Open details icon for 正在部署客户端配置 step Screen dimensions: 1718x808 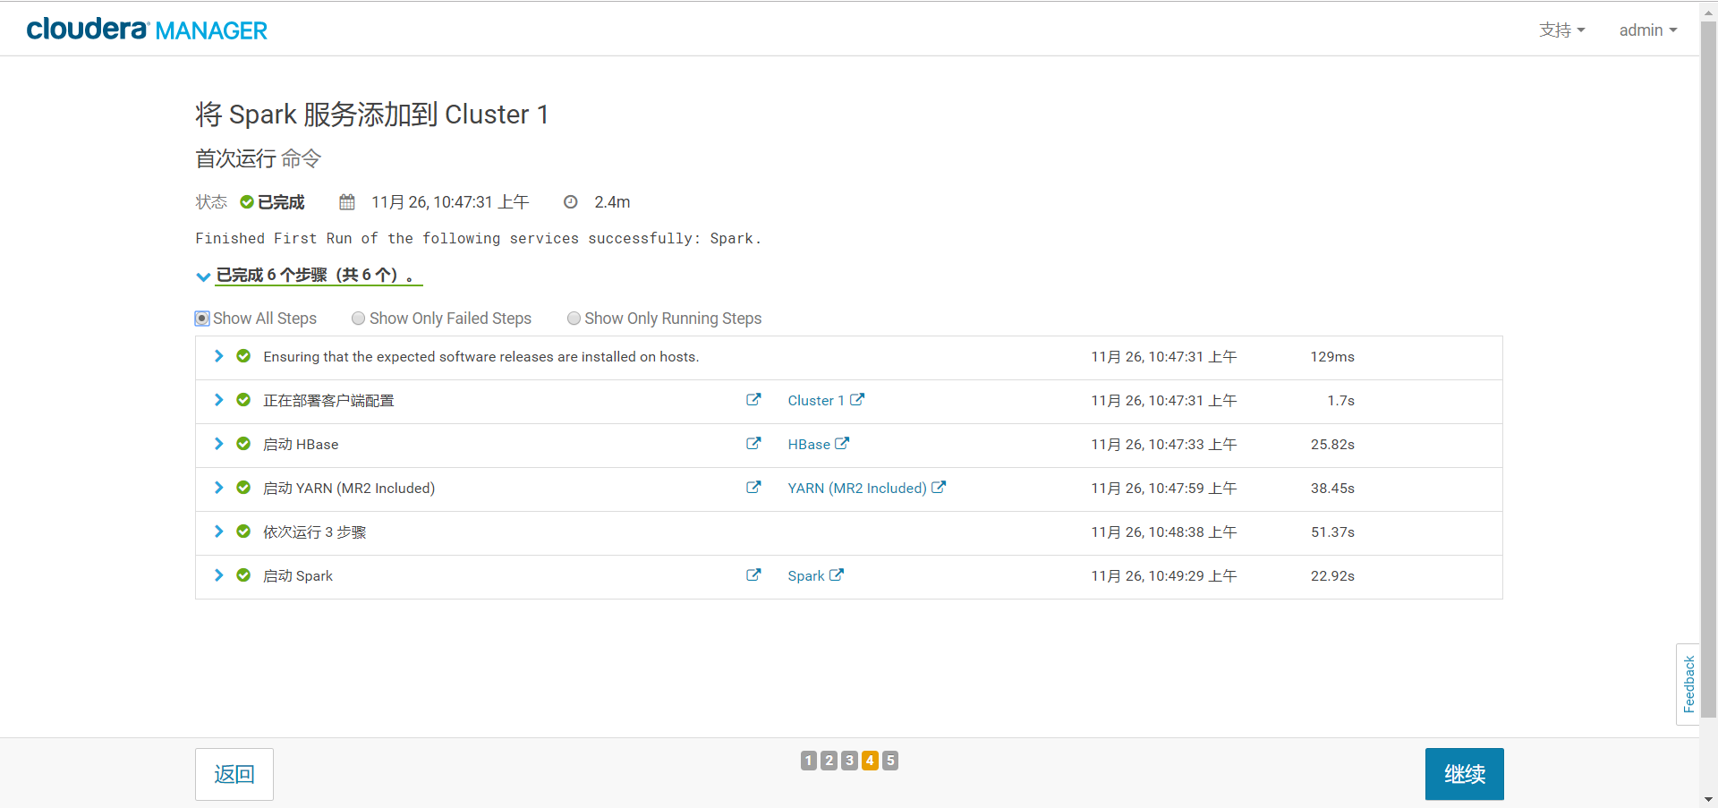pos(753,400)
